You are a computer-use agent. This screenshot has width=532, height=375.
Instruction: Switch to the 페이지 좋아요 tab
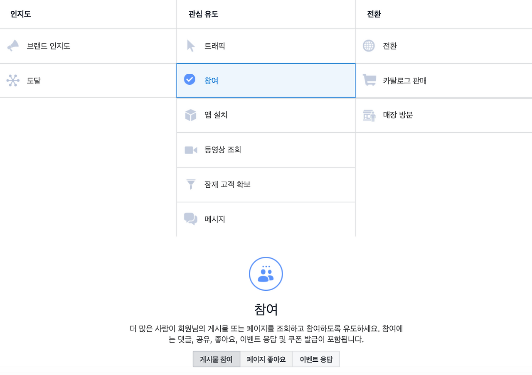tap(266, 359)
